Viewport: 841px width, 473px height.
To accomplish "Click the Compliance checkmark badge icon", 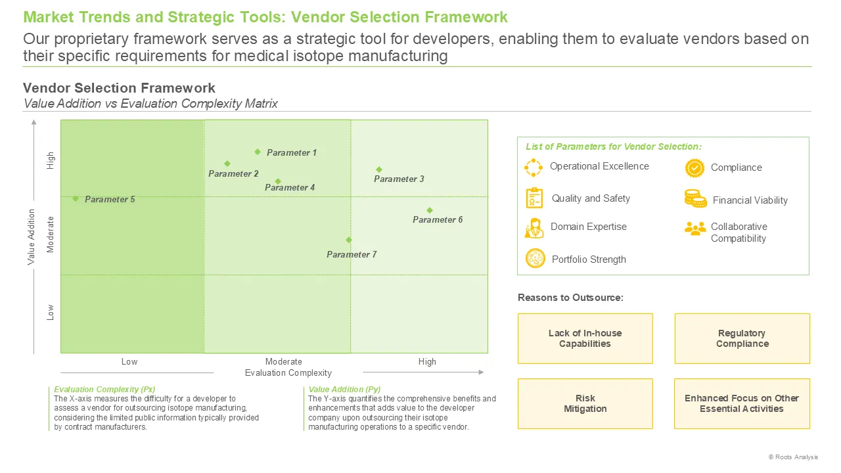I will point(694,168).
